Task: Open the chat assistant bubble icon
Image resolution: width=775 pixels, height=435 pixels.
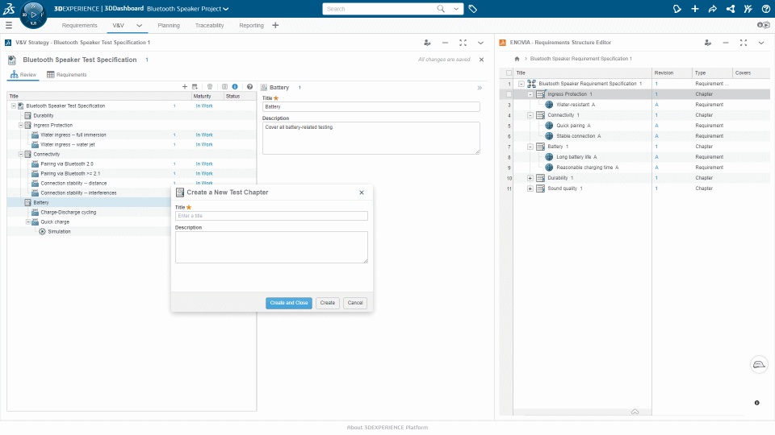Action: (x=759, y=365)
